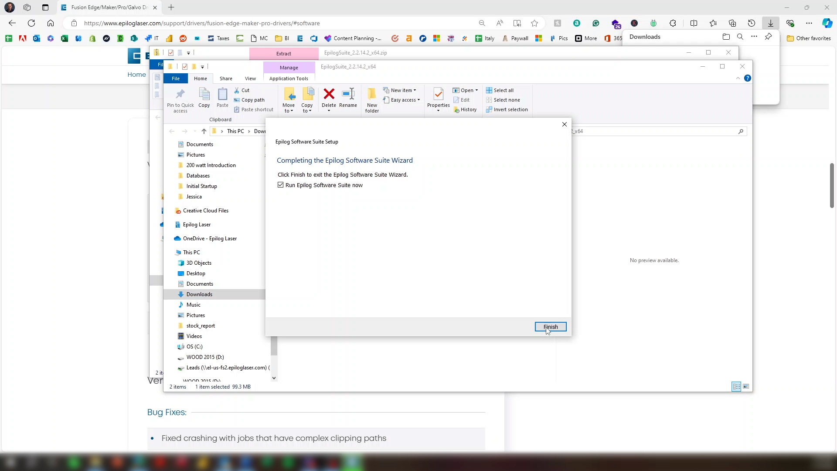837x471 pixels.
Task: Open the View ribbon tab
Action: tap(250, 78)
